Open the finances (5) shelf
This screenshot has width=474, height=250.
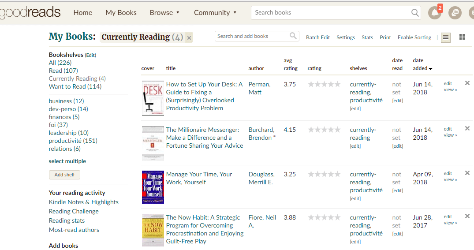point(64,117)
